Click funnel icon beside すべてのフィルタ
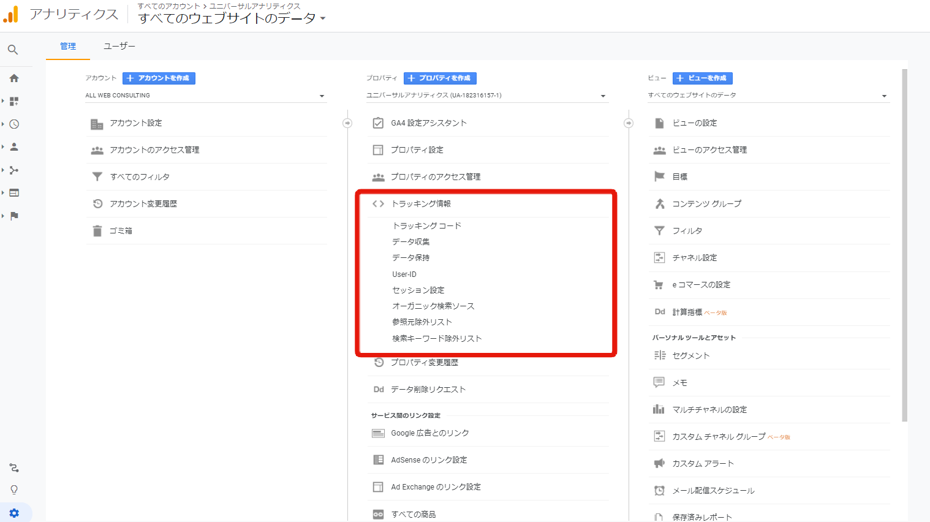The width and height of the screenshot is (930, 522). [97, 176]
